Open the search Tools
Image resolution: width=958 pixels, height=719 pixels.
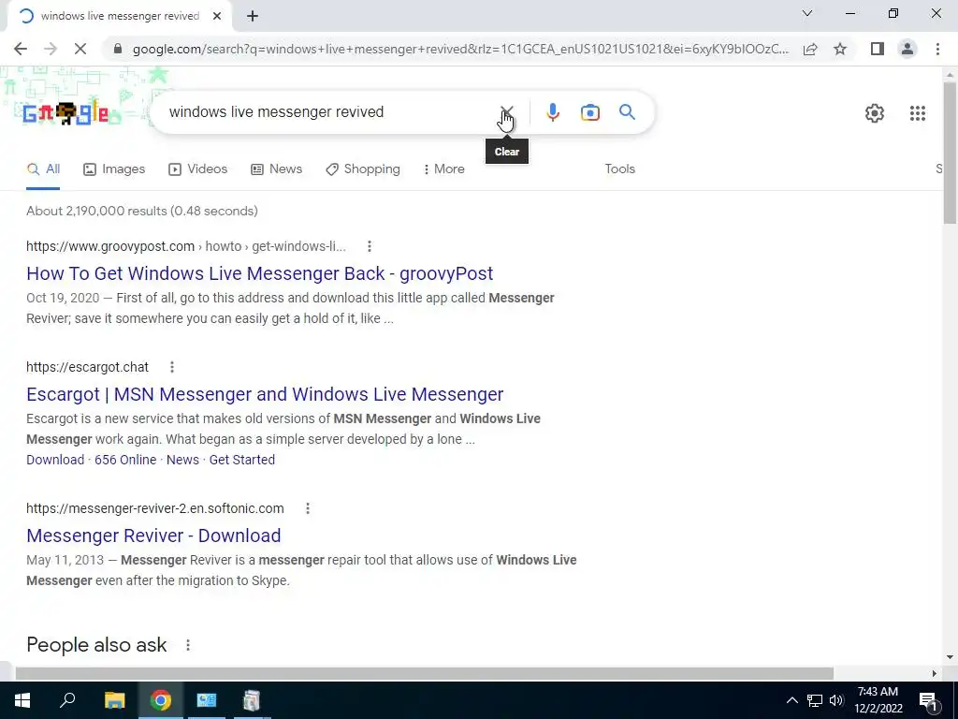coord(619,169)
